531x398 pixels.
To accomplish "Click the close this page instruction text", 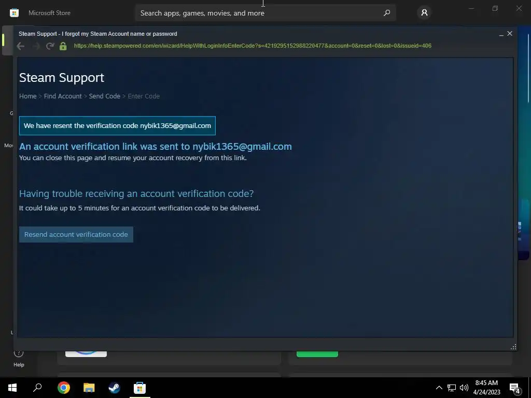I will (x=133, y=158).
